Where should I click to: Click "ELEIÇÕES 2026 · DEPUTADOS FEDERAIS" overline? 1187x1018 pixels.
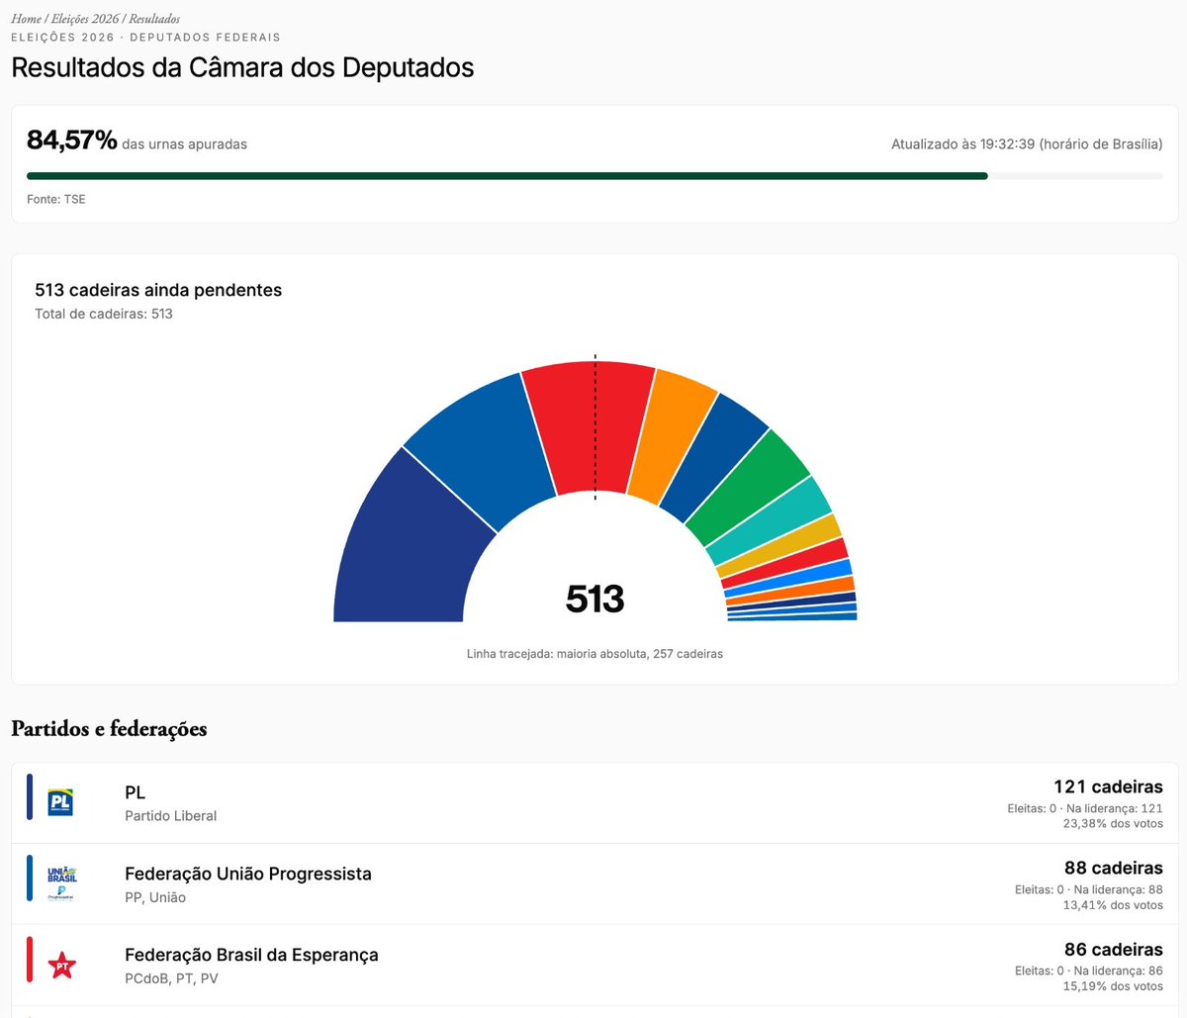145,38
